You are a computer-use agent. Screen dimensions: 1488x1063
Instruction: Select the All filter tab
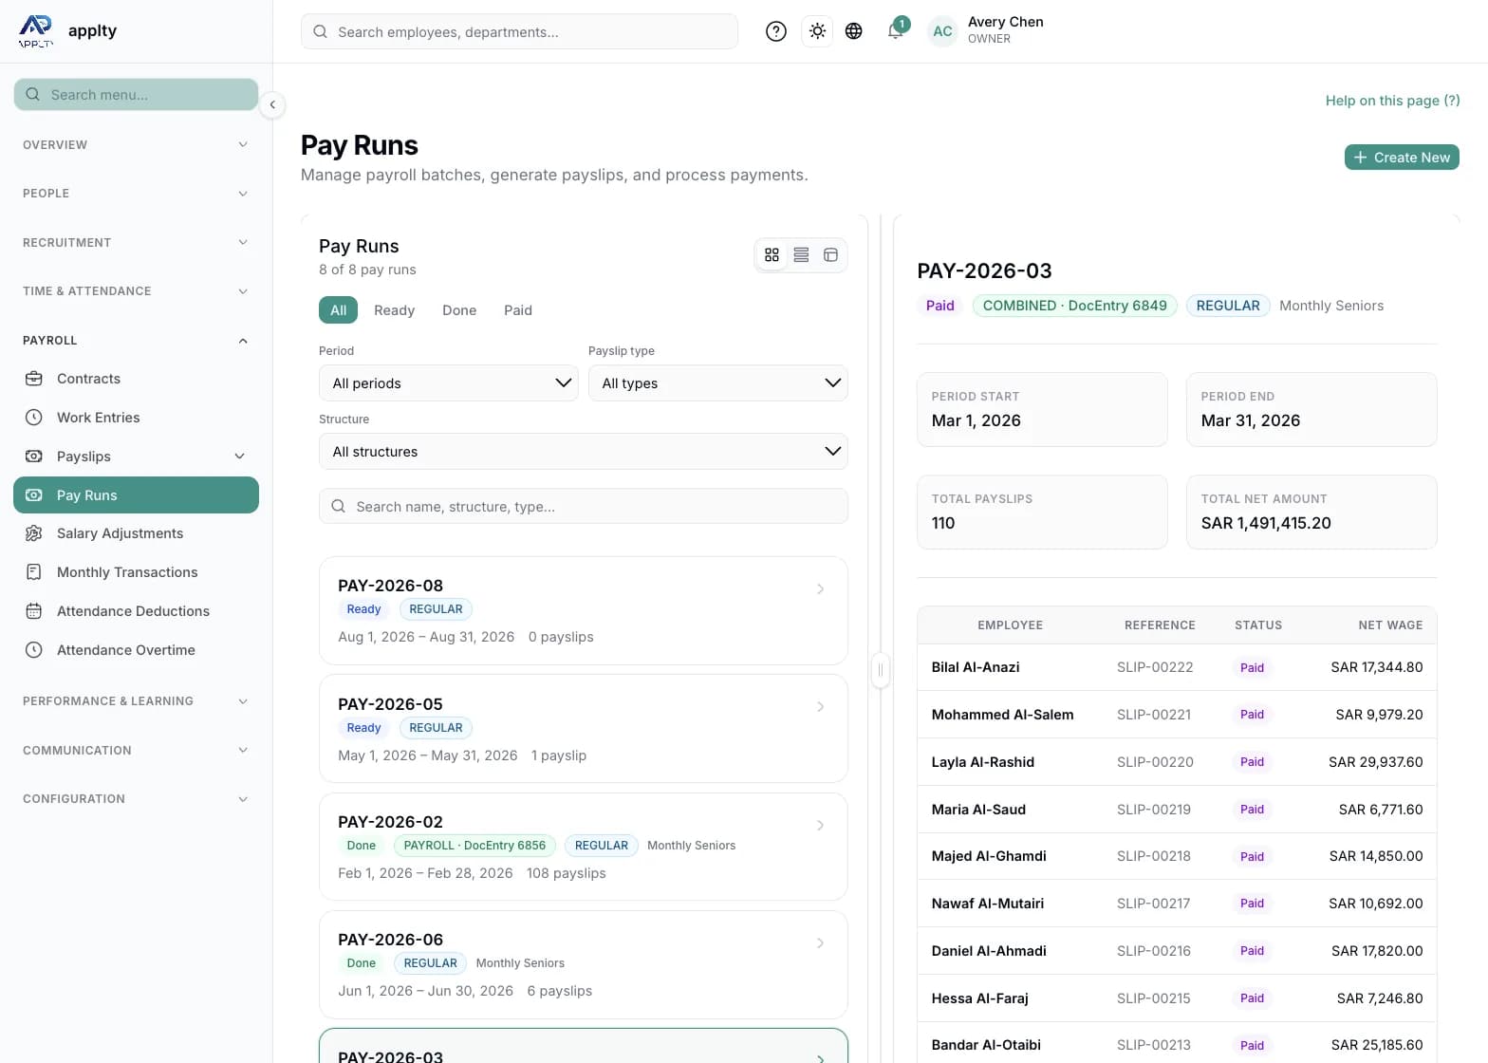[339, 310]
